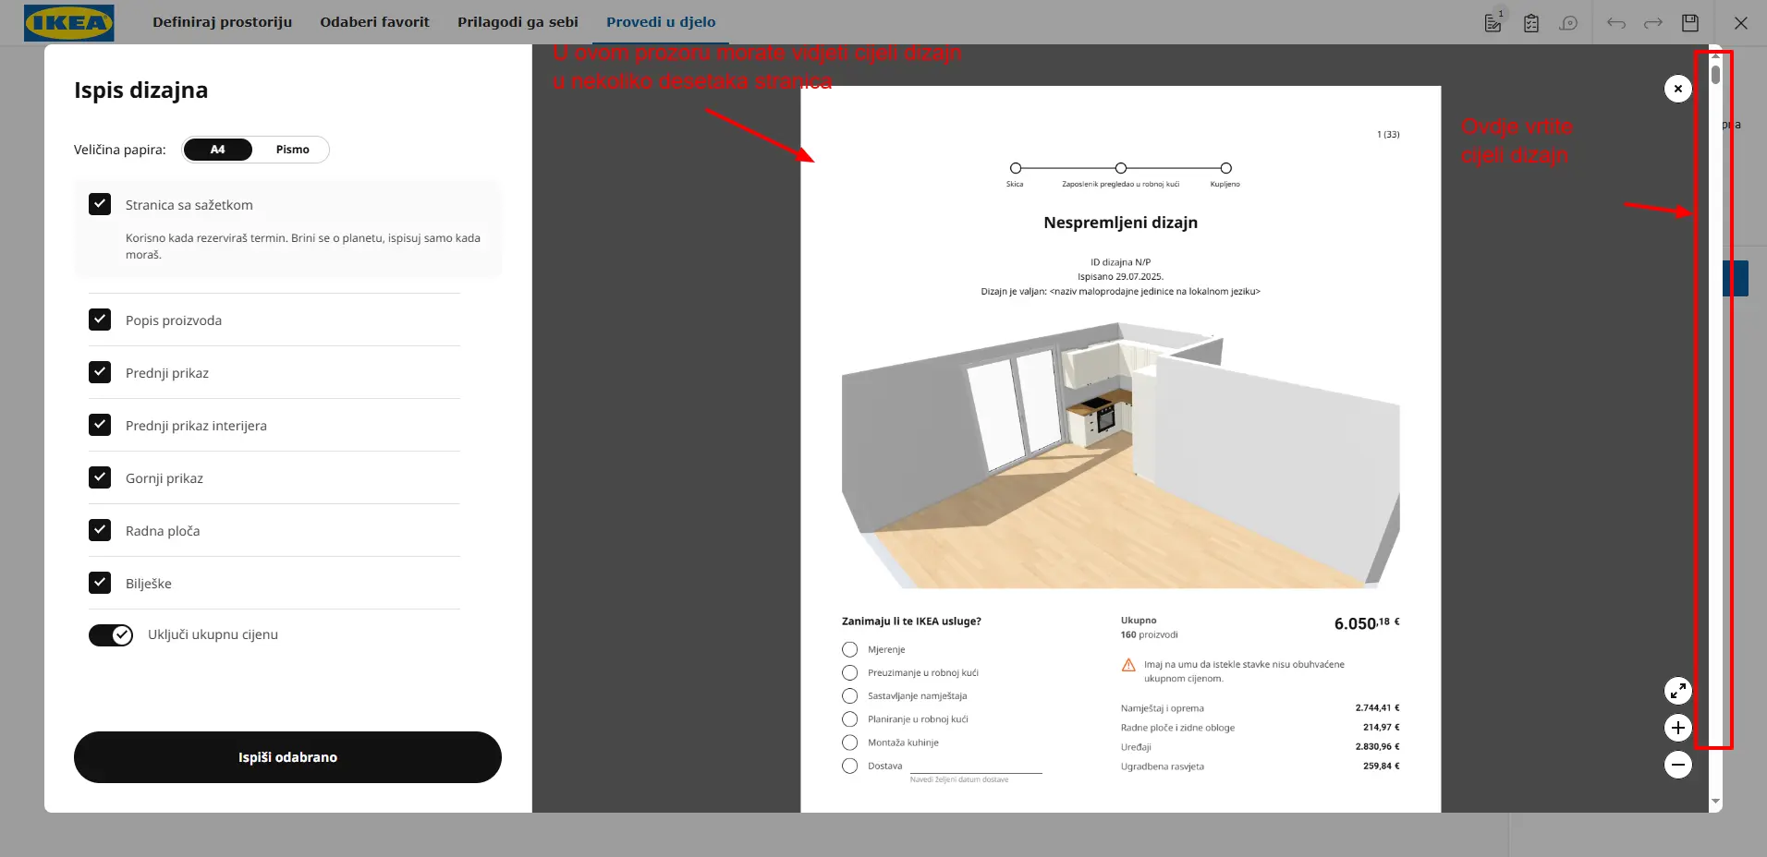Open the clipboard checklist icon
The width and height of the screenshot is (1767, 857).
pyautogui.click(x=1531, y=23)
